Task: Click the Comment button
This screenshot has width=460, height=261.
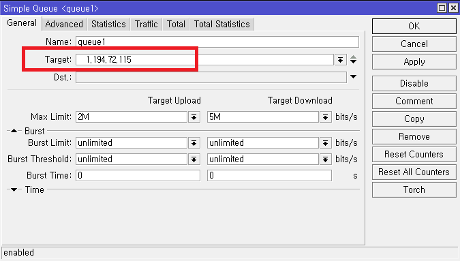Action: pyautogui.click(x=414, y=101)
